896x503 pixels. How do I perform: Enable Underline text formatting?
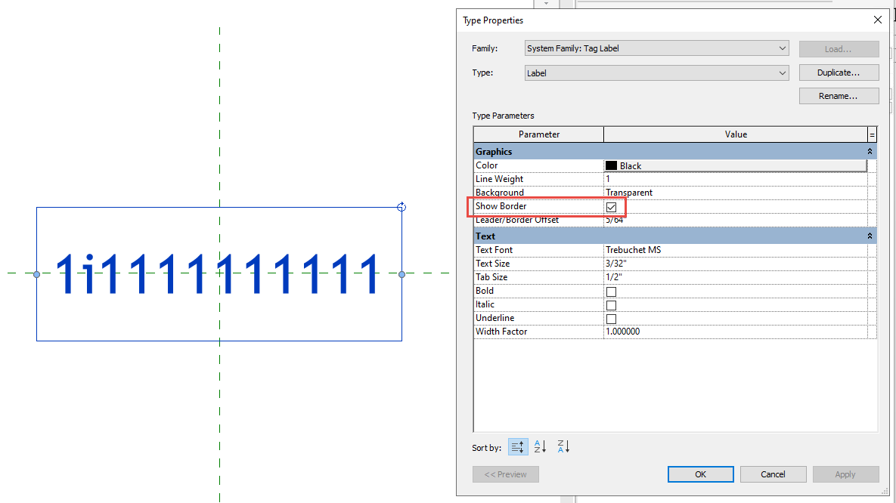pyautogui.click(x=611, y=318)
